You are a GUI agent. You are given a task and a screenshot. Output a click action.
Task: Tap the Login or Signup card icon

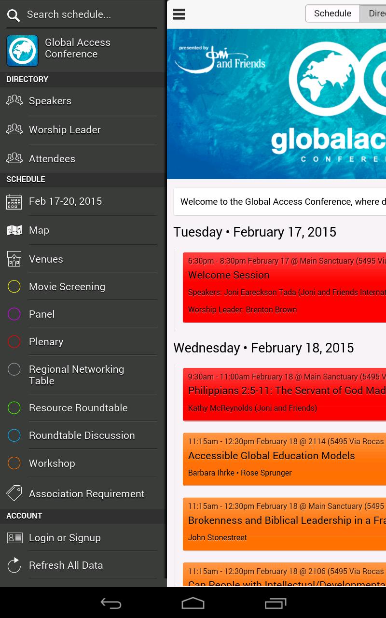pos(14,537)
